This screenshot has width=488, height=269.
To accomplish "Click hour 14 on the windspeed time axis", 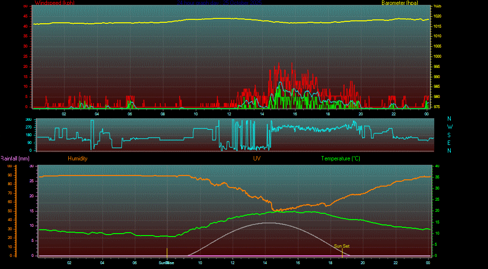I will tap(262, 114).
